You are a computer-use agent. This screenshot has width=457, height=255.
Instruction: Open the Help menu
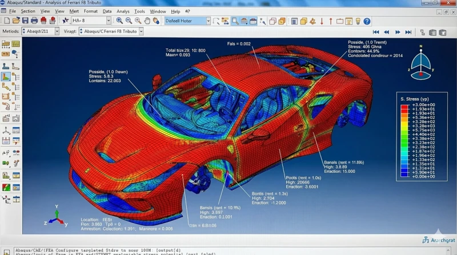pyautogui.click(x=175, y=11)
